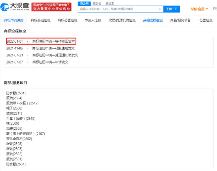Select the 2022-01-01 date entry
The width and height of the screenshot is (217, 171).
(x=15, y=41)
